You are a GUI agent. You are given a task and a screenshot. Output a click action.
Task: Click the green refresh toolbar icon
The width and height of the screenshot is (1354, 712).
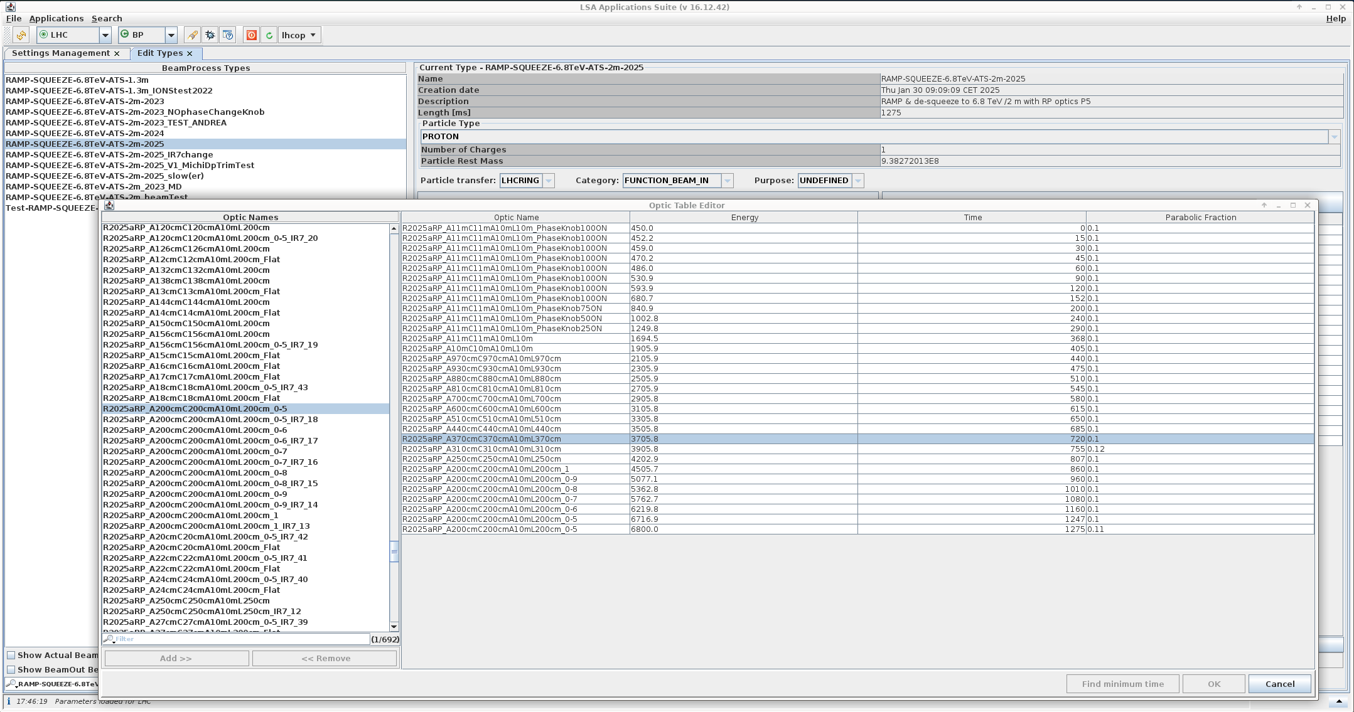[x=269, y=35]
